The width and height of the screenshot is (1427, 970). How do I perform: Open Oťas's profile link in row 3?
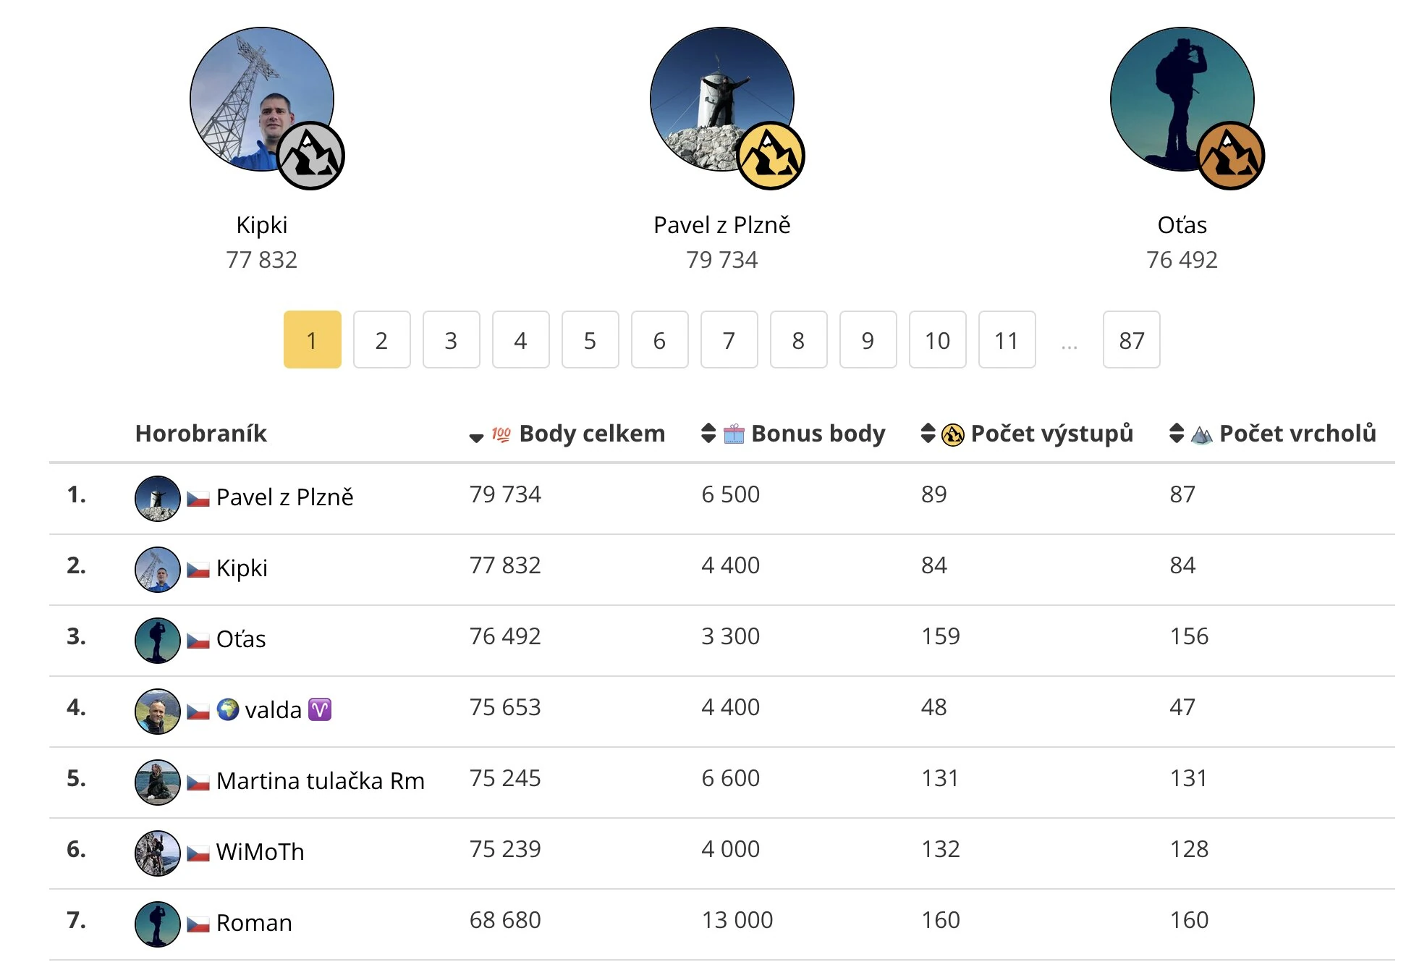tap(241, 639)
